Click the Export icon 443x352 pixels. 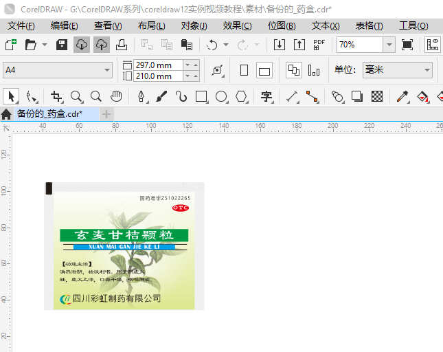(299, 45)
